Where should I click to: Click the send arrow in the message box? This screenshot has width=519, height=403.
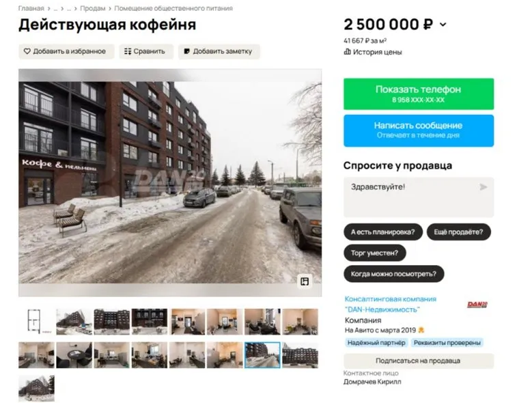coord(483,187)
